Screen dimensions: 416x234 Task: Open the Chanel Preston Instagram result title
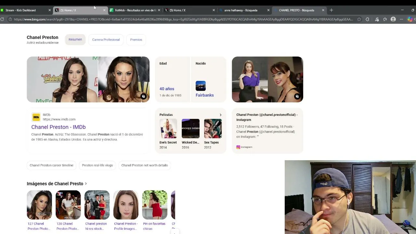[267, 117]
